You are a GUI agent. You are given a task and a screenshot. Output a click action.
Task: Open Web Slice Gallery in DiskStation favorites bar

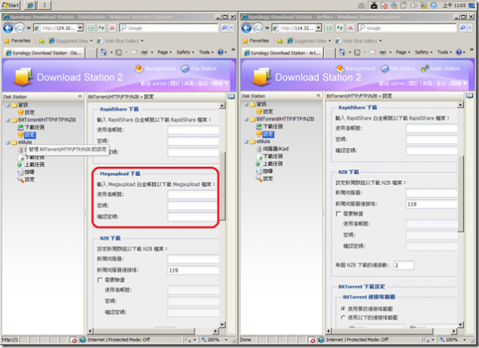click(120, 40)
